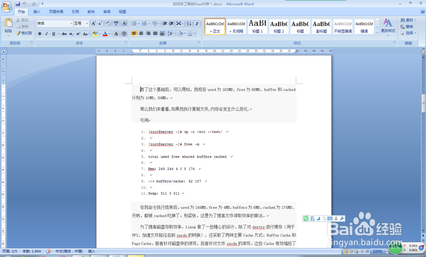Open the font size (五号) dropdown
The image size is (426, 257).
(87, 23)
